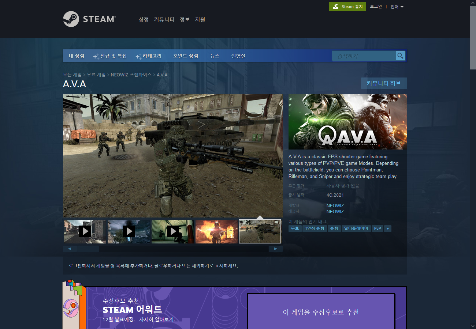The width and height of the screenshot is (476, 329).
Task: Click the A.V.A capsule header image
Action: coord(348,122)
